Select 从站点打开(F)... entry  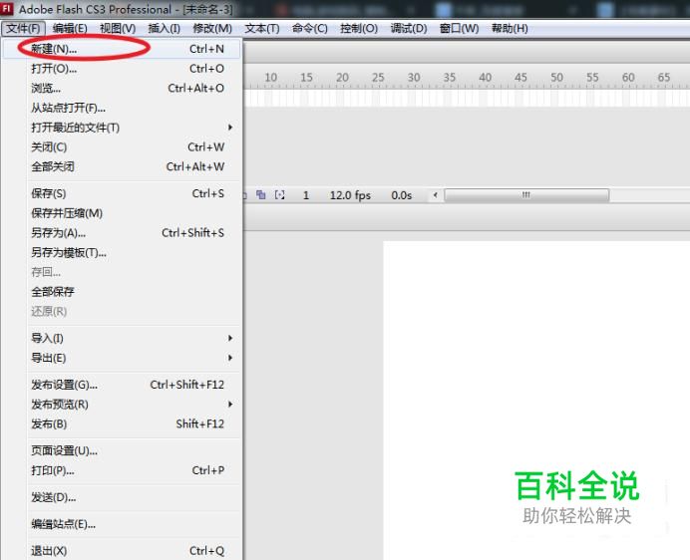click(122, 108)
